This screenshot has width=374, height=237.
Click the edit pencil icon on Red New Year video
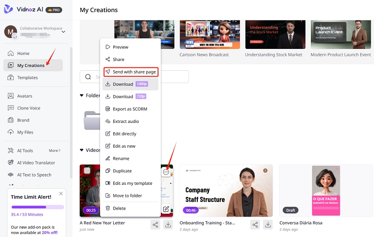pyautogui.click(x=166, y=209)
